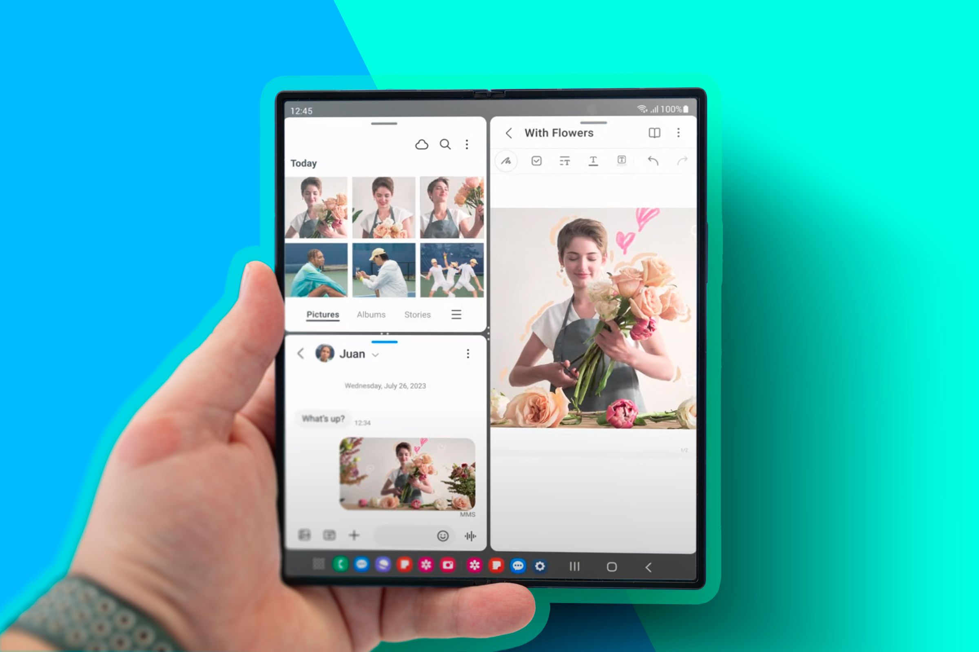Image resolution: width=979 pixels, height=652 pixels.
Task: Tap the cloud upload icon in gallery
Action: (x=420, y=144)
